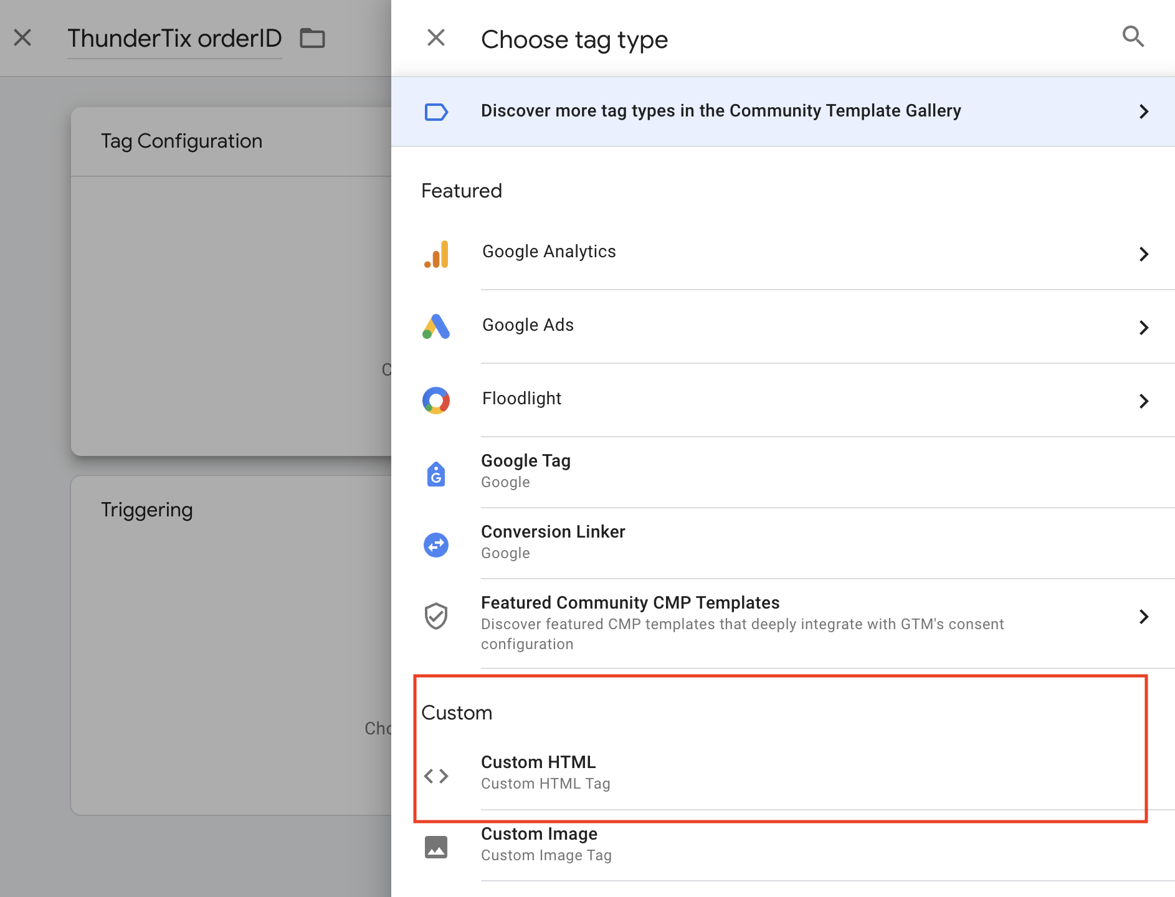Close the Choose tag type panel
Screen dimensions: 1175x897
click(x=436, y=38)
